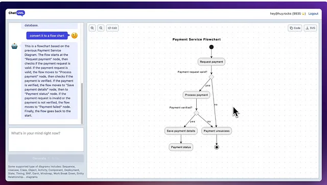Click the Logout link
The image size is (327, 185).
[x=313, y=14]
